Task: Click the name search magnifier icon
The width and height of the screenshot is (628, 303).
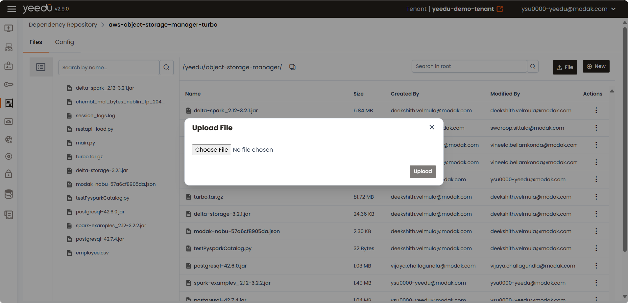Action: (167, 67)
